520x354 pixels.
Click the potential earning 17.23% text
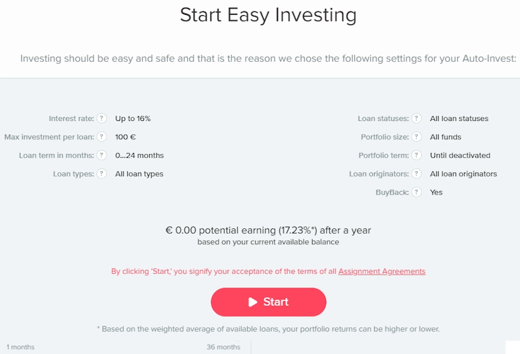coord(268,230)
